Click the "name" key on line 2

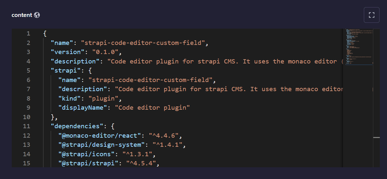coord(62,43)
